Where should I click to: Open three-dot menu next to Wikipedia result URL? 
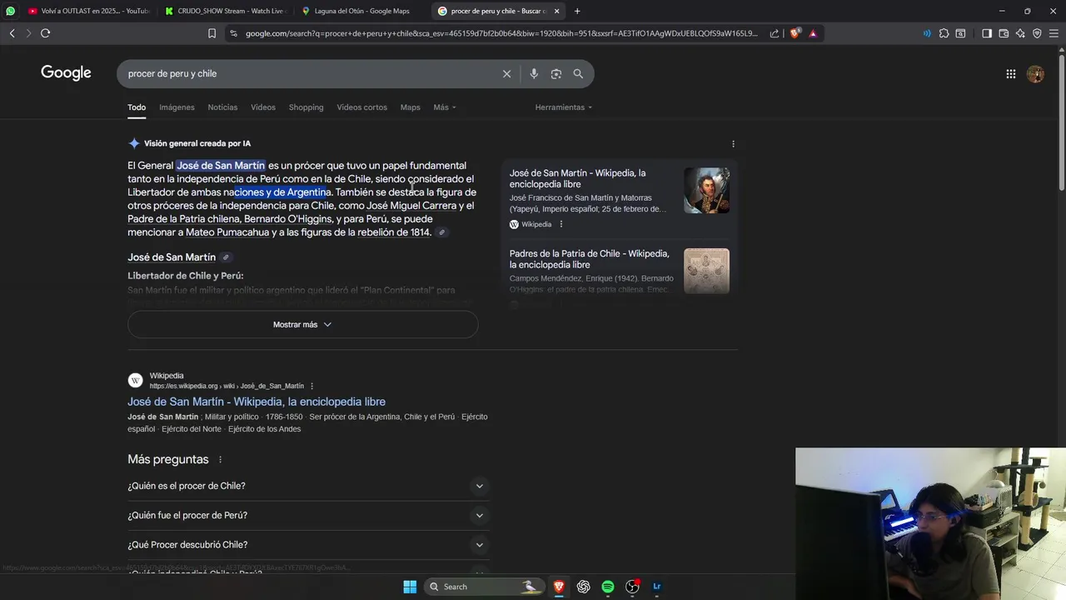click(311, 386)
